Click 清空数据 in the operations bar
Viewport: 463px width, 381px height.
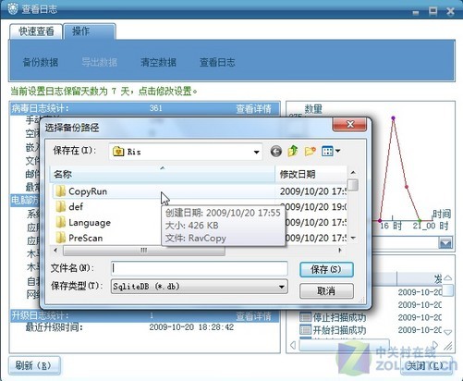[158, 63]
